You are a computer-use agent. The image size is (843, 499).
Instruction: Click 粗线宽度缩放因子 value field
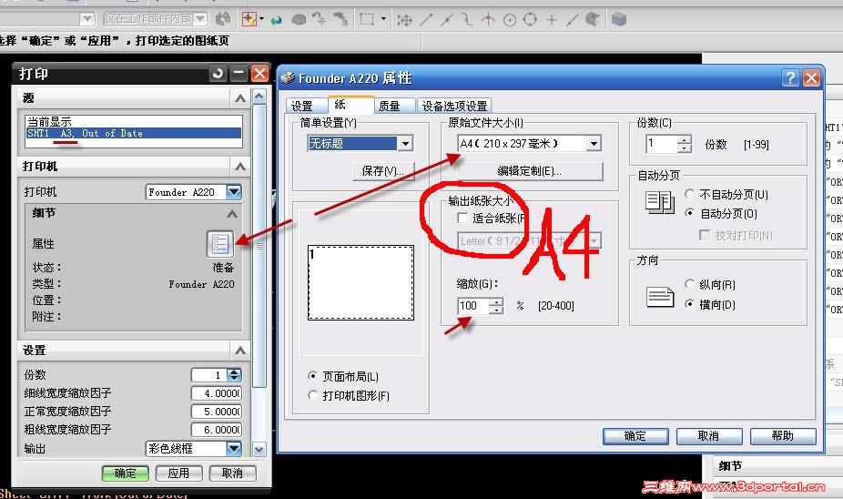[216, 430]
